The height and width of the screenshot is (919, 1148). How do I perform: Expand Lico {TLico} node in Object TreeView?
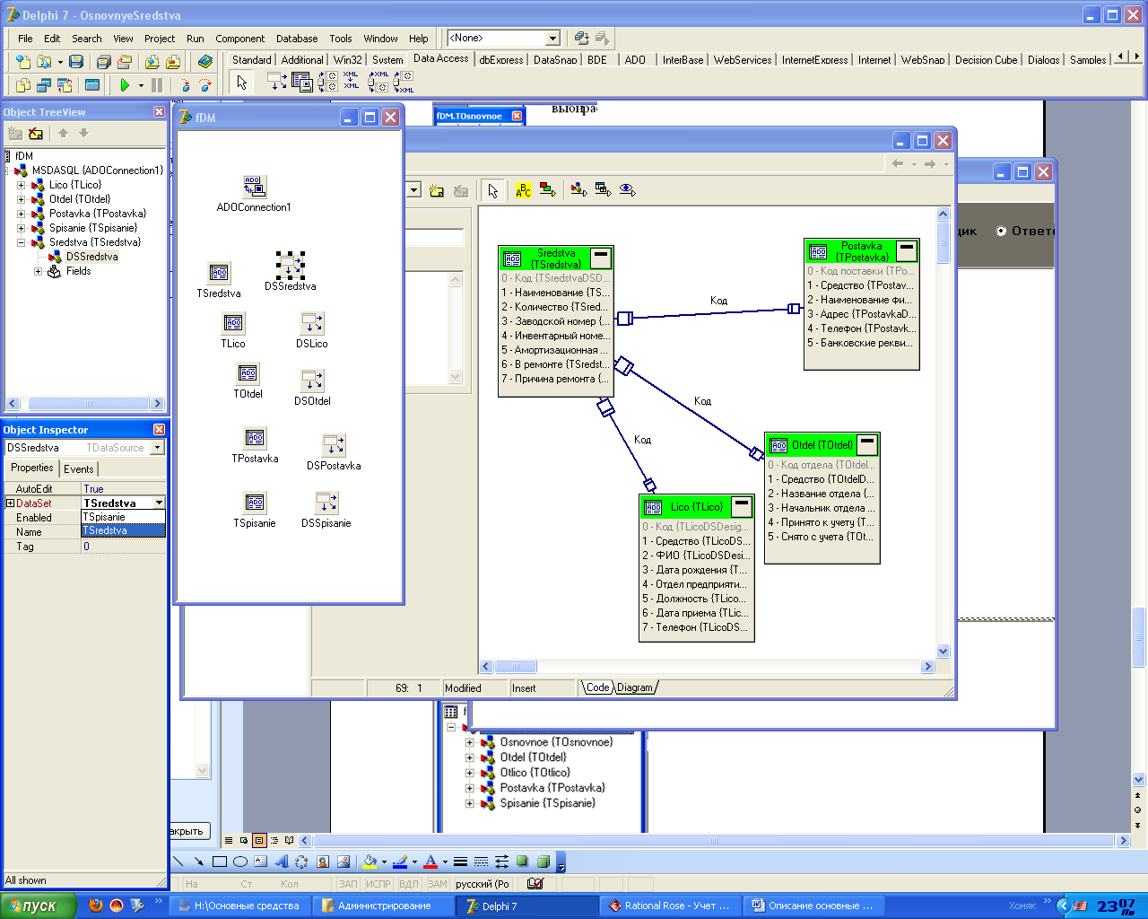[22, 185]
